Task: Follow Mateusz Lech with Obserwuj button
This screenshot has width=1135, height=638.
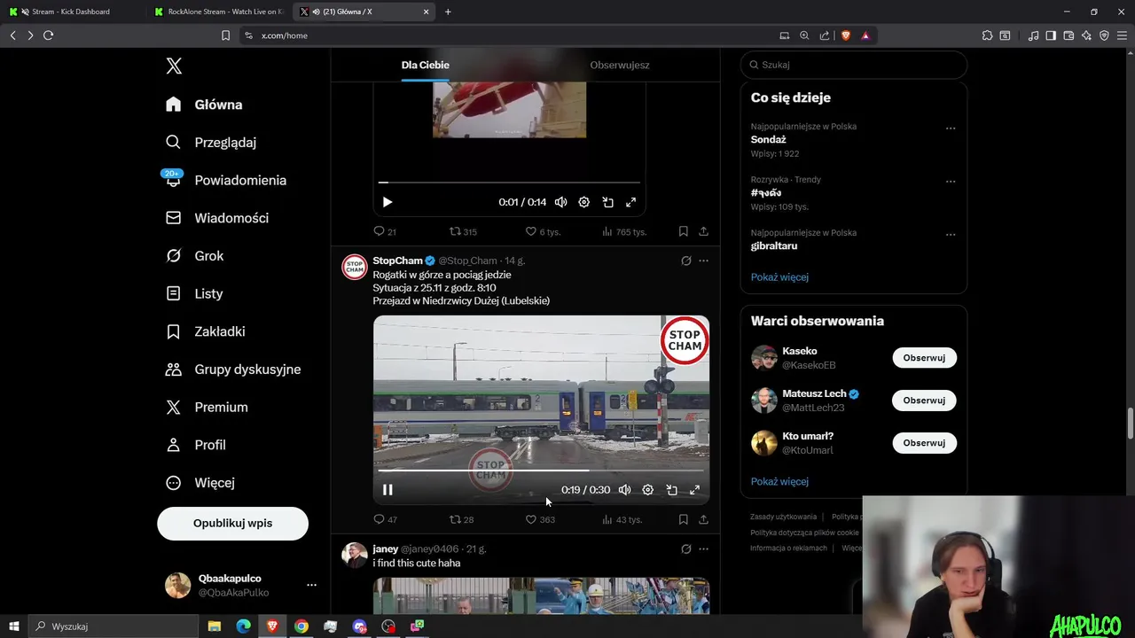Action: 924,401
